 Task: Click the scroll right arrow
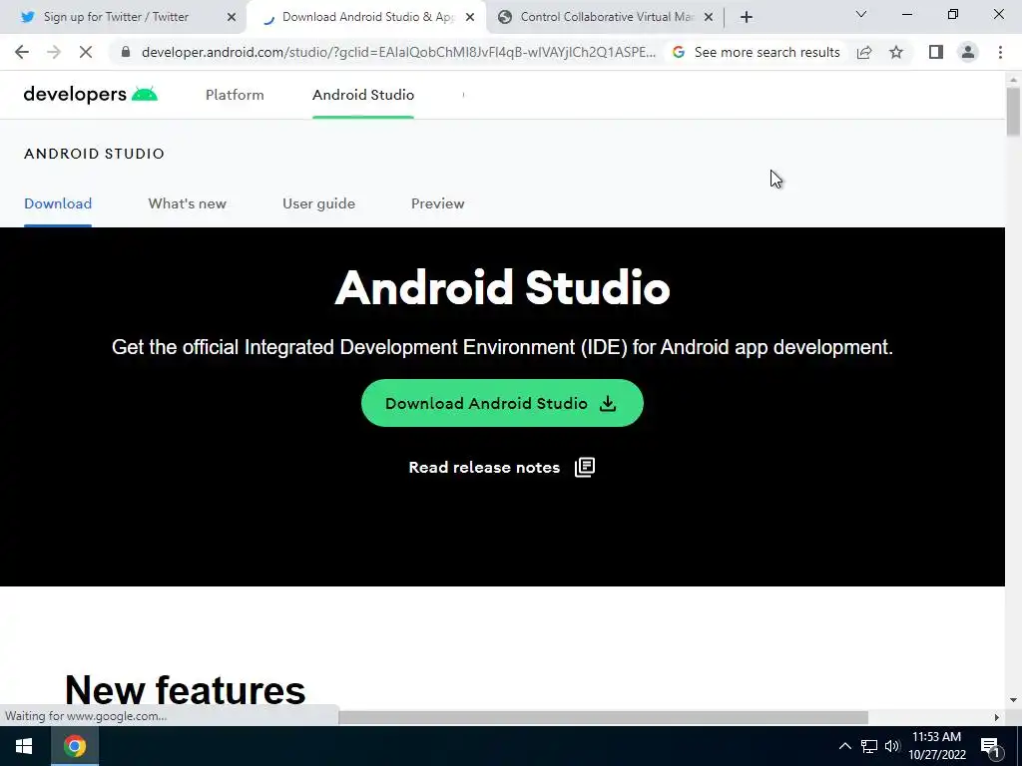996,717
